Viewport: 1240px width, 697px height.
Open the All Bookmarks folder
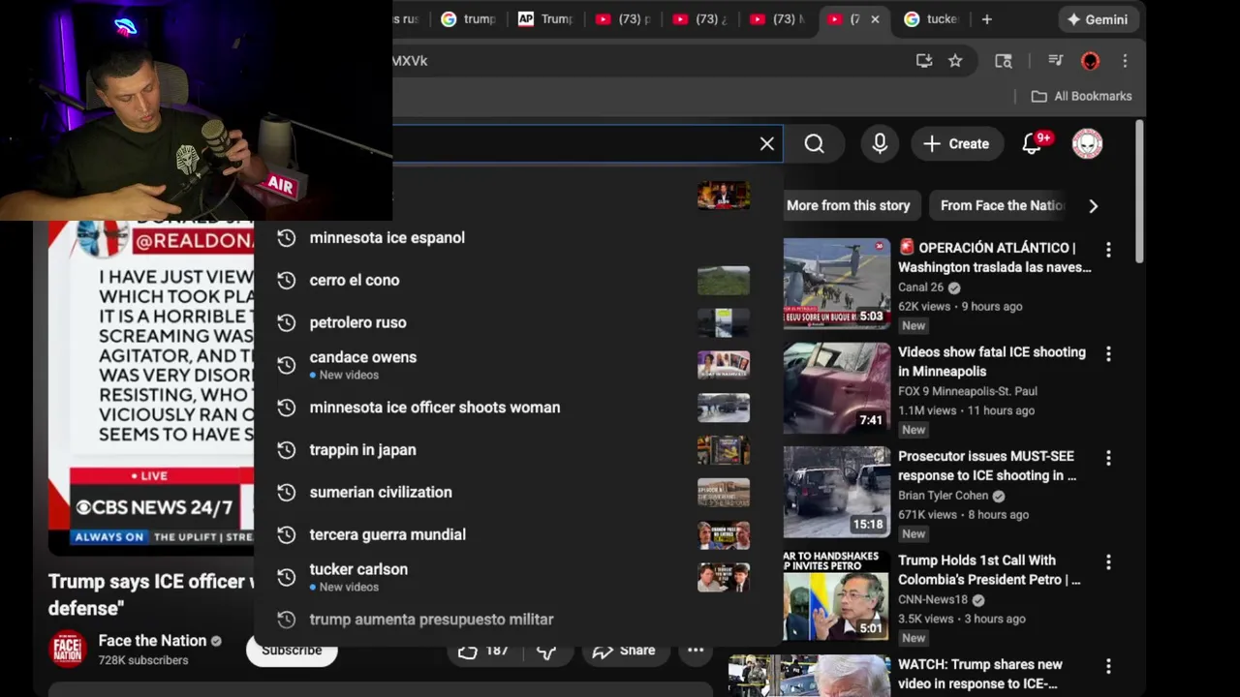tap(1081, 96)
